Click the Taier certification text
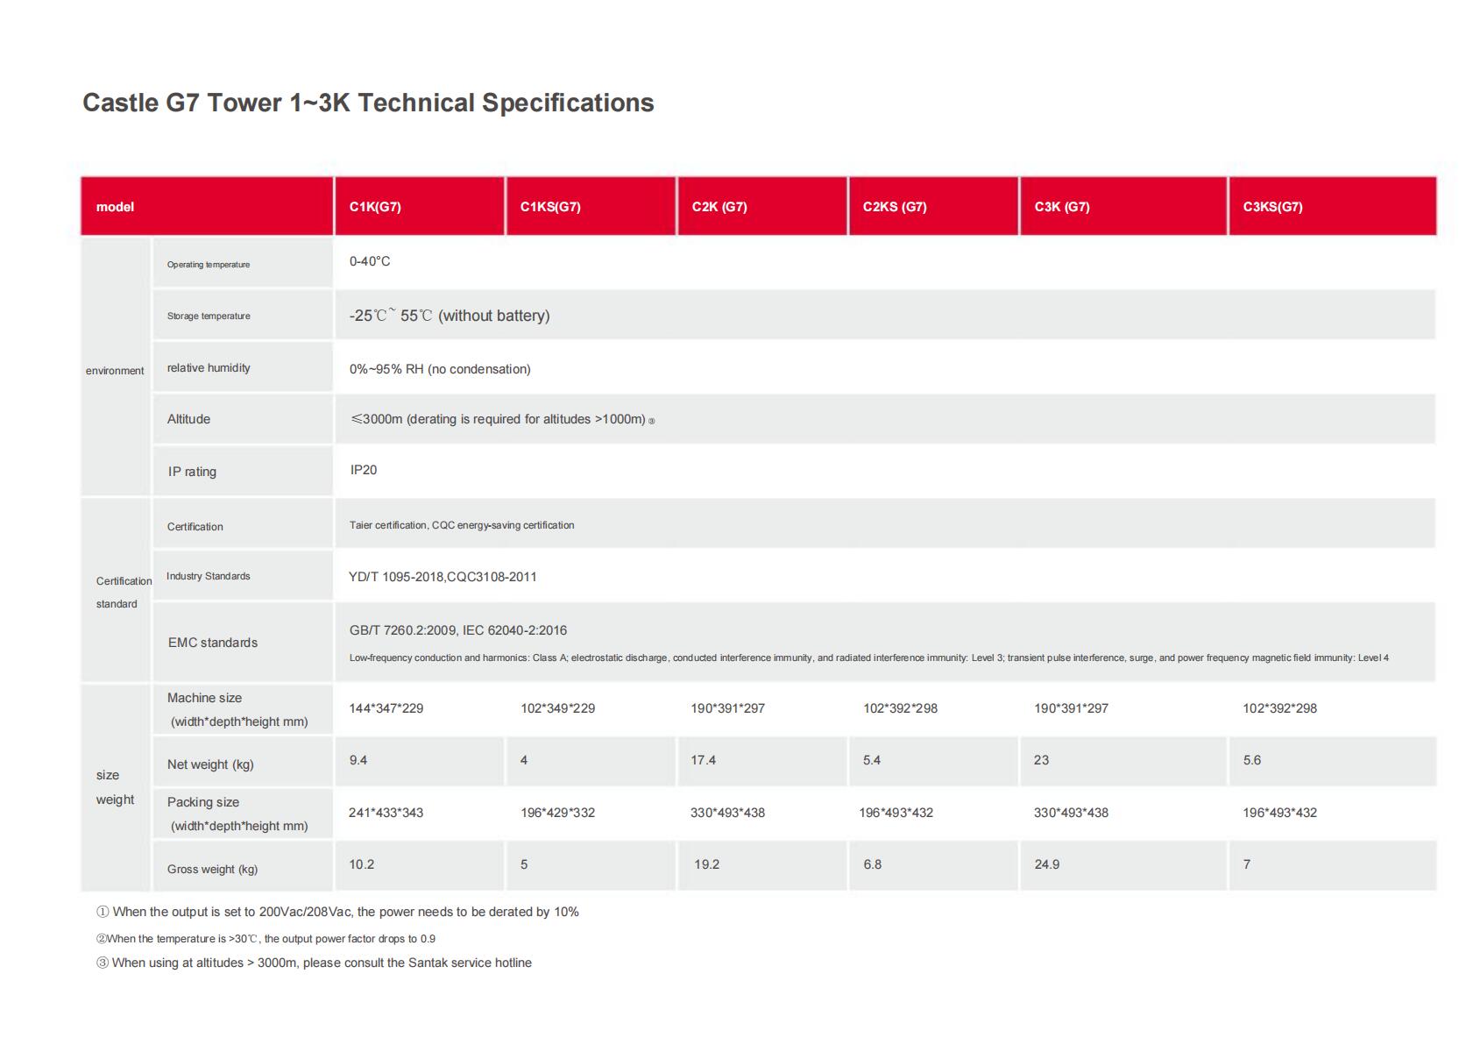Viewport: 1480px width, 1052px height. (462, 525)
